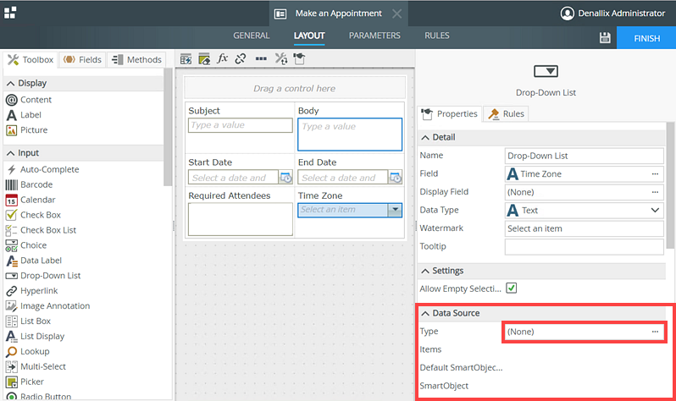Select the Picture control in Toolbox
Screen dimensions: 676x401
click(x=34, y=130)
